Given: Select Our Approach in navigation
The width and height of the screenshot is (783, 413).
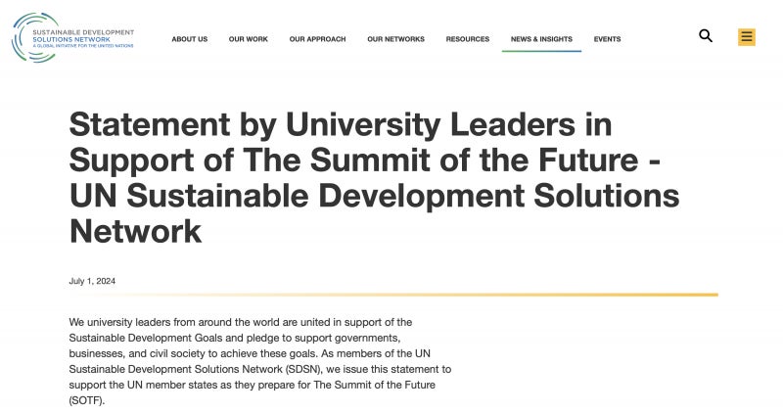Looking at the screenshot, I should coord(317,39).
